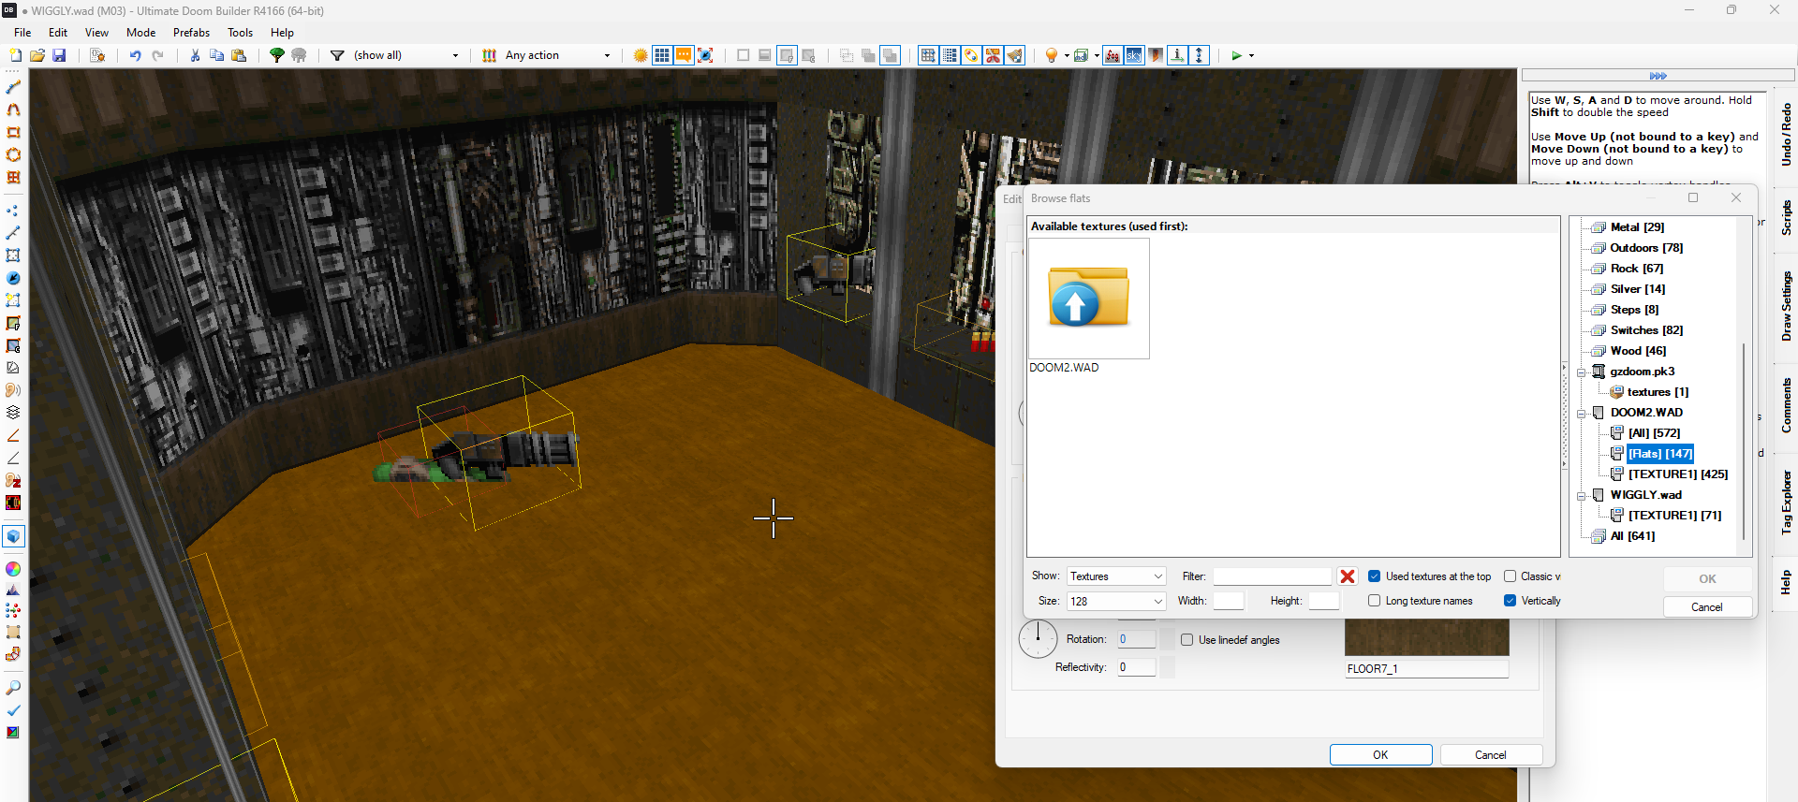1798x802 pixels.
Task: Collapse the gzdoom.pk3 tree node
Action: [1582, 372]
